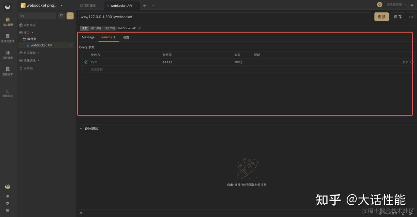Viewport: 417px width, 217px height.
Task: Click the notification bell icon bottom left
Action: coord(7,196)
